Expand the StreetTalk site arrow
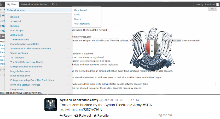220x119 pixels. pyautogui.click(x=68, y=21)
